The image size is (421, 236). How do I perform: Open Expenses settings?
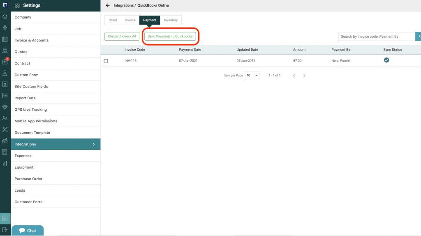click(x=56, y=156)
